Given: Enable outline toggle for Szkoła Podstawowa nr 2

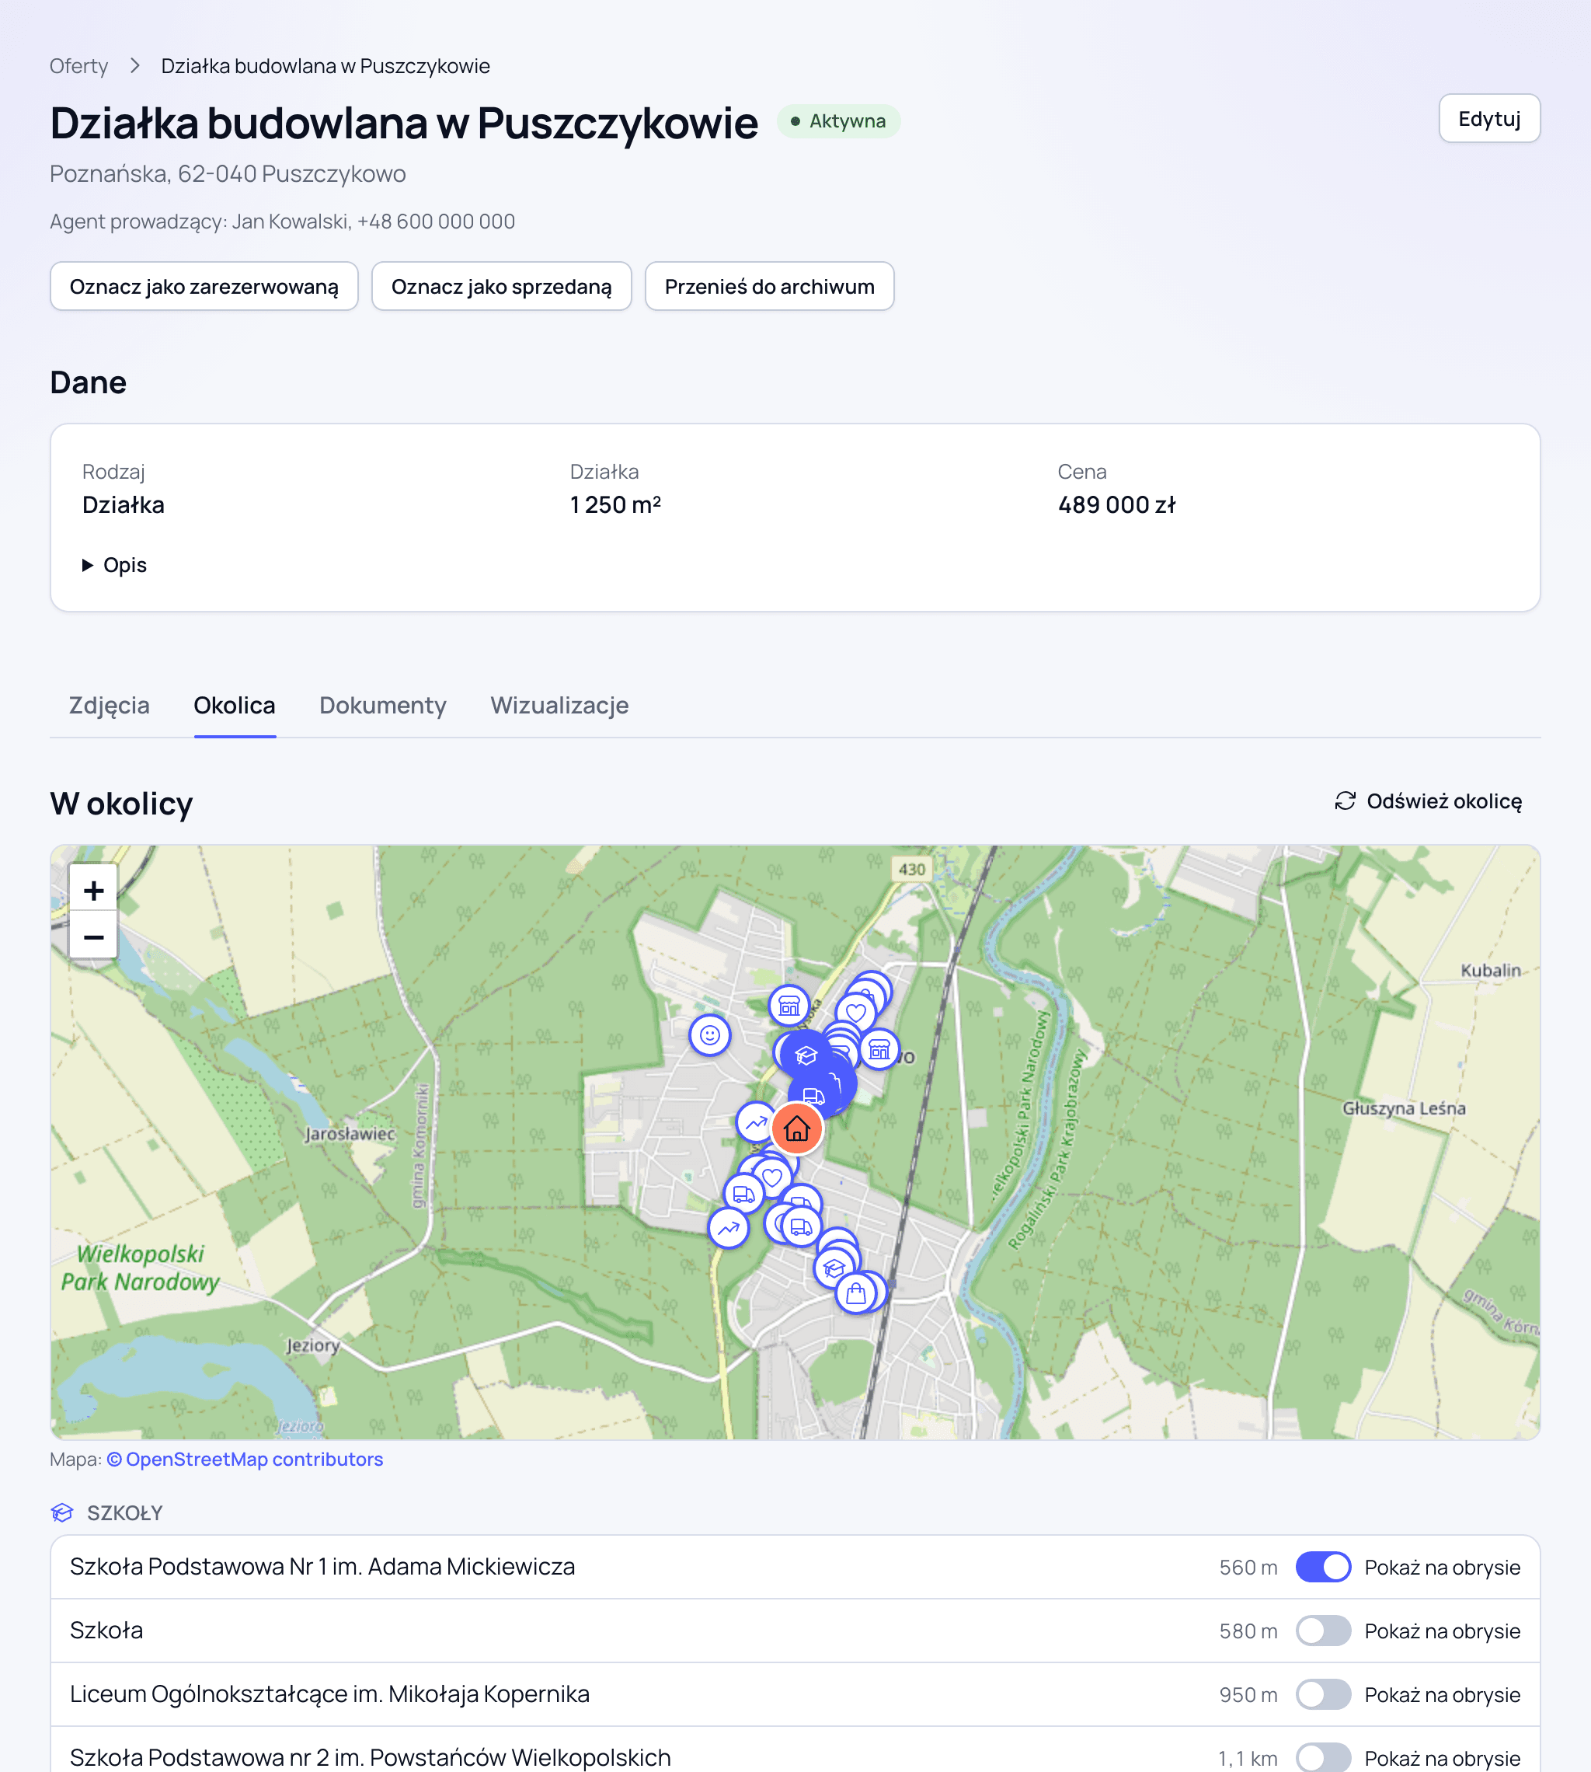Looking at the screenshot, I should 1323,1757.
